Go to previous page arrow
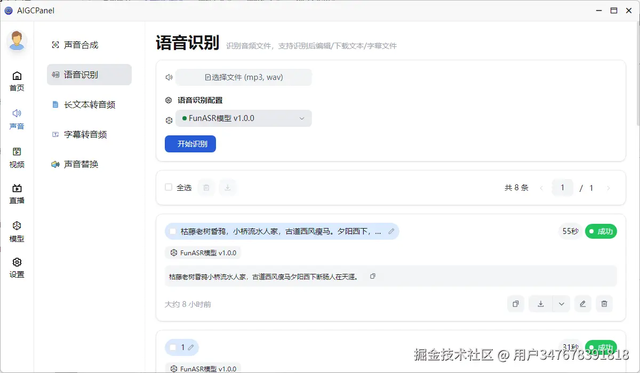Screen dimensions: 640x373 (x=541, y=188)
